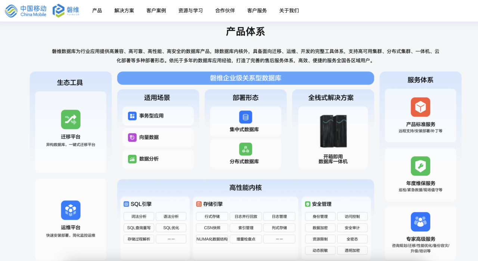Click the PanWeiDB 磐维 logo
The width and height of the screenshot is (478, 261).
click(x=66, y=11)
